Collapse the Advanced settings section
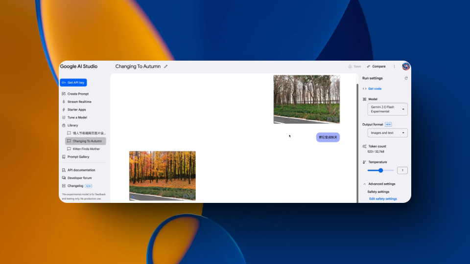 click(365, 184)
